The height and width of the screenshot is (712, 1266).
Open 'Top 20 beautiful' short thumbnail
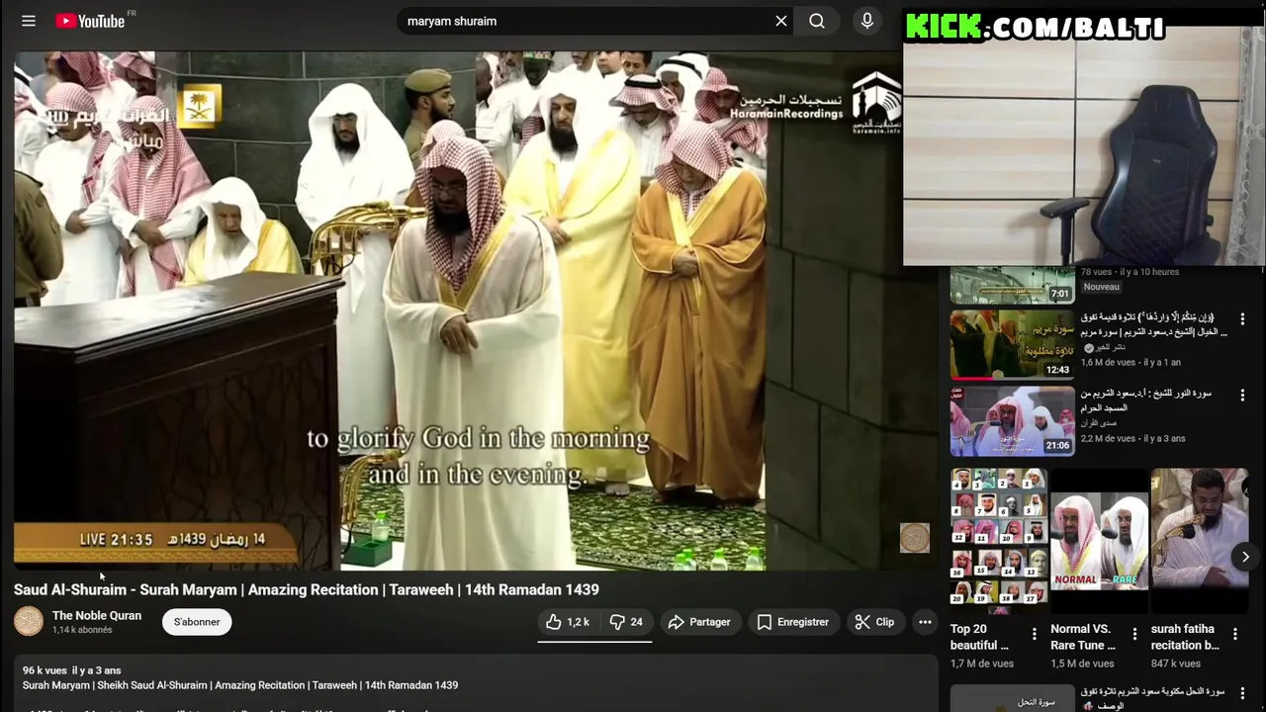[998, 539]
